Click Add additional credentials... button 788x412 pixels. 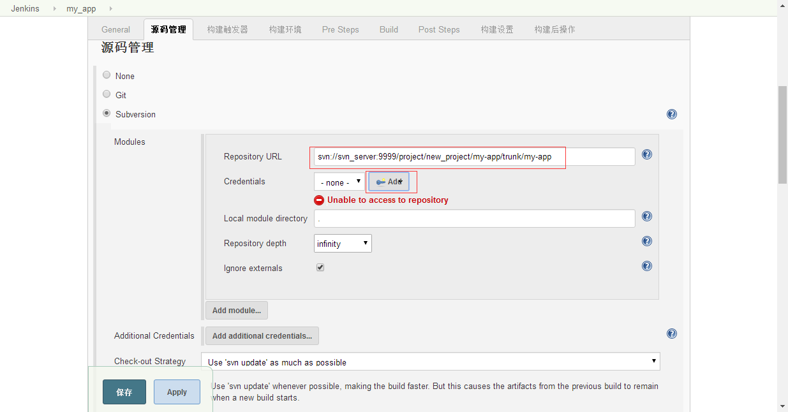pos(262,335)
